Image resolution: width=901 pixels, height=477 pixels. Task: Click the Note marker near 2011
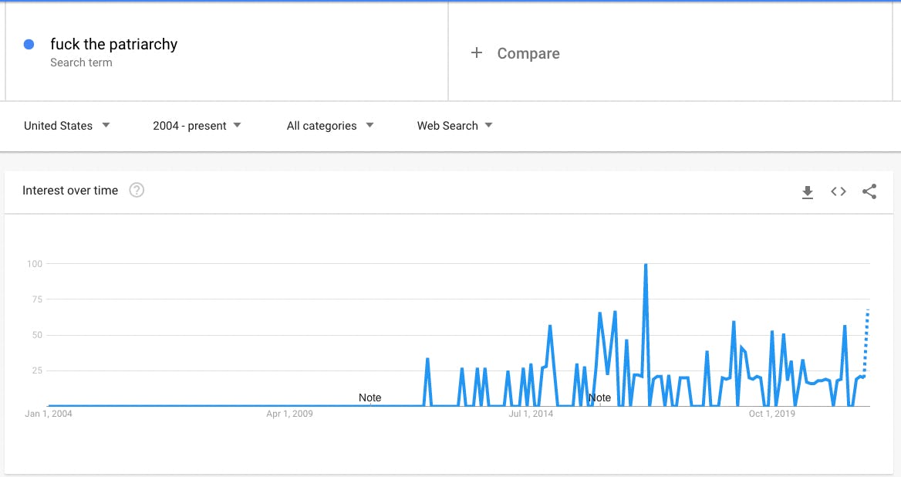370,397
